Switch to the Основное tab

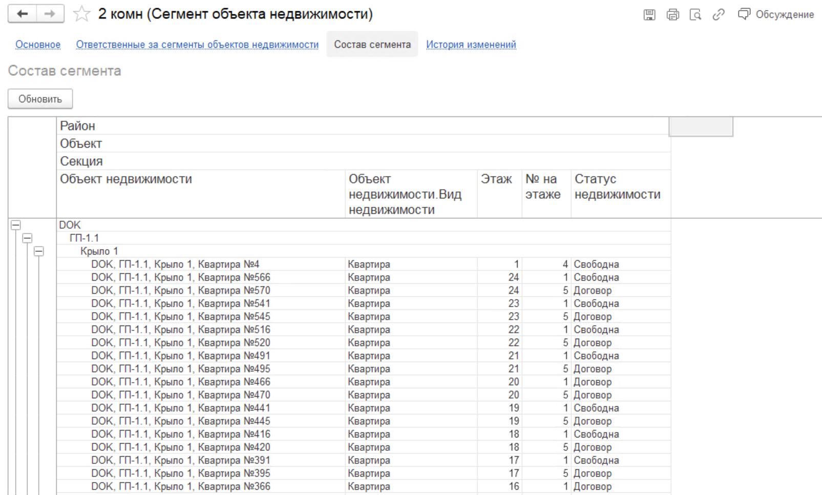point(38,45)
